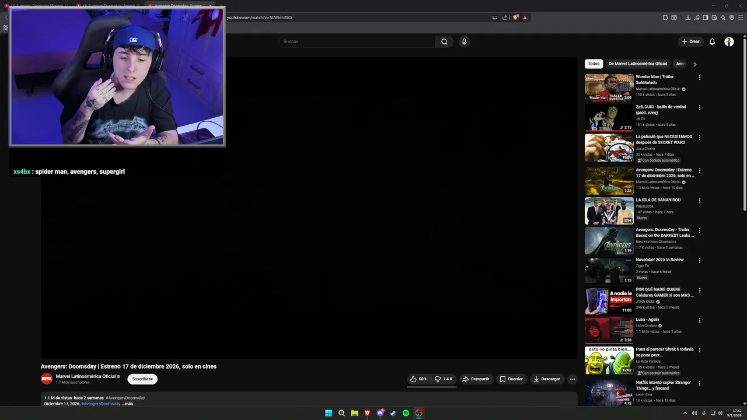747x420 pixels.
Task: Open Brave VPN shield icon
Action: pos(732,17)
